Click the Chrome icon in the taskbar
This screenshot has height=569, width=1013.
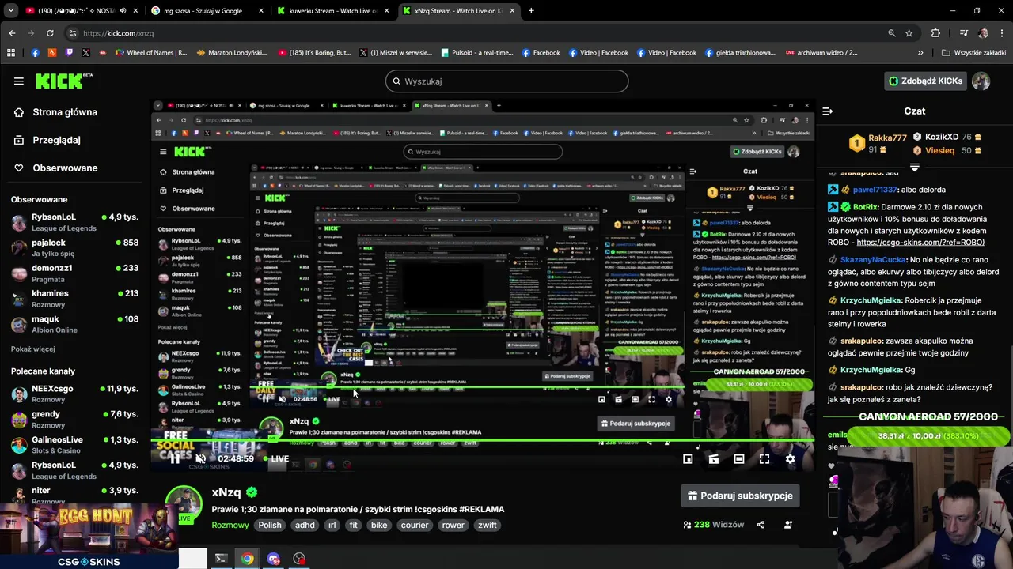click(x=248, y=559)
